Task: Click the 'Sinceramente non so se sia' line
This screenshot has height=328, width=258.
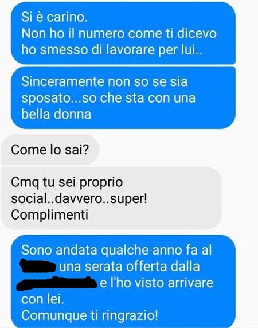Action: tap(104, 81)
